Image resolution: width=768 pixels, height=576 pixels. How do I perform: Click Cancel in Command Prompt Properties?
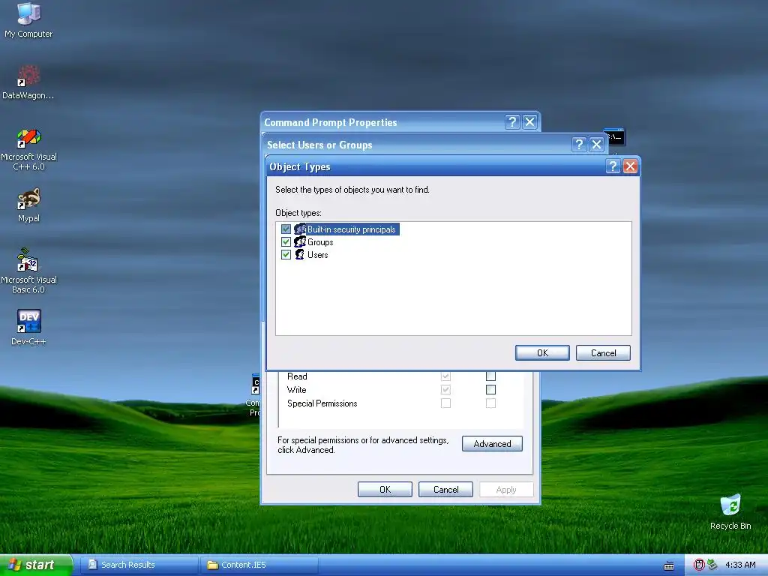[445, 489]
